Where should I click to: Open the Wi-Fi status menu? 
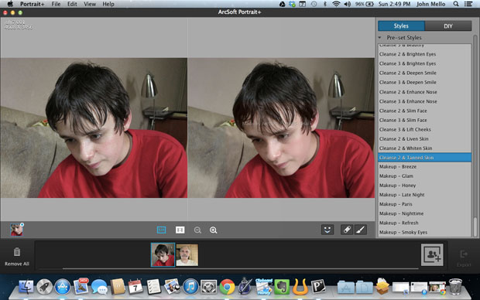point(336,4)
